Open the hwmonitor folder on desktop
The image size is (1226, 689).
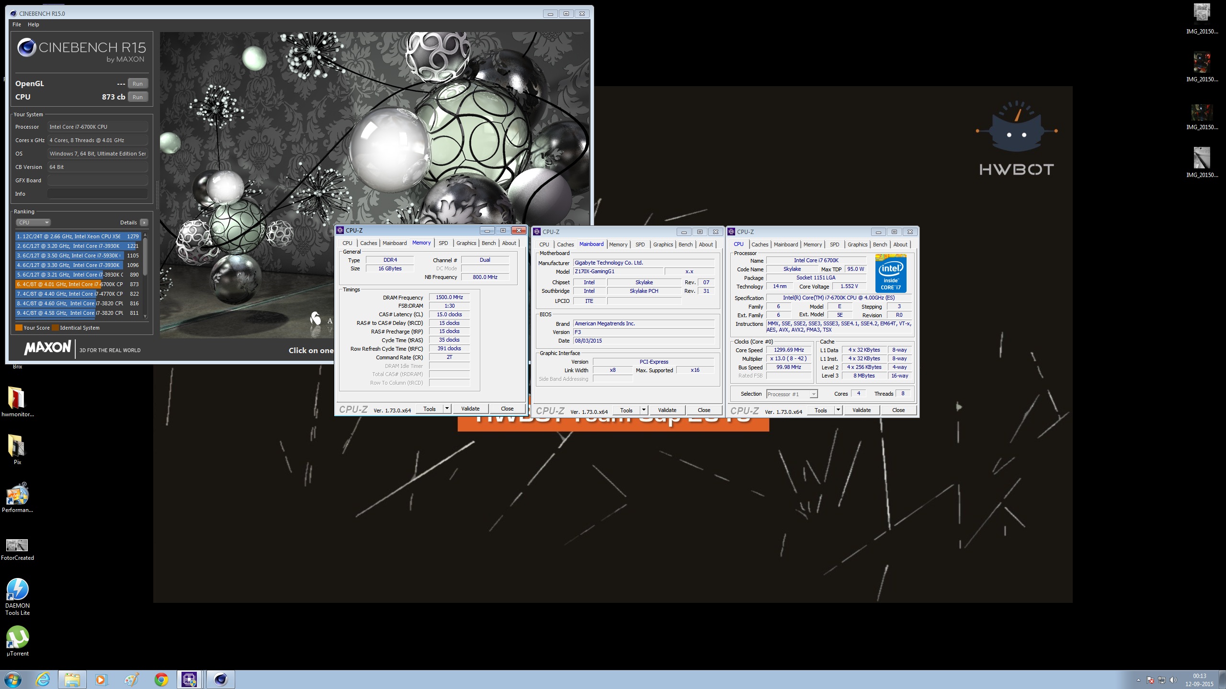tap(17, 401)
